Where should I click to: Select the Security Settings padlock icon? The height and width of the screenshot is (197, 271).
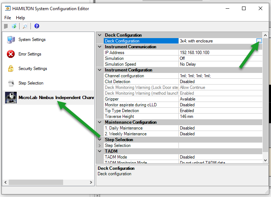coord(11,69)
